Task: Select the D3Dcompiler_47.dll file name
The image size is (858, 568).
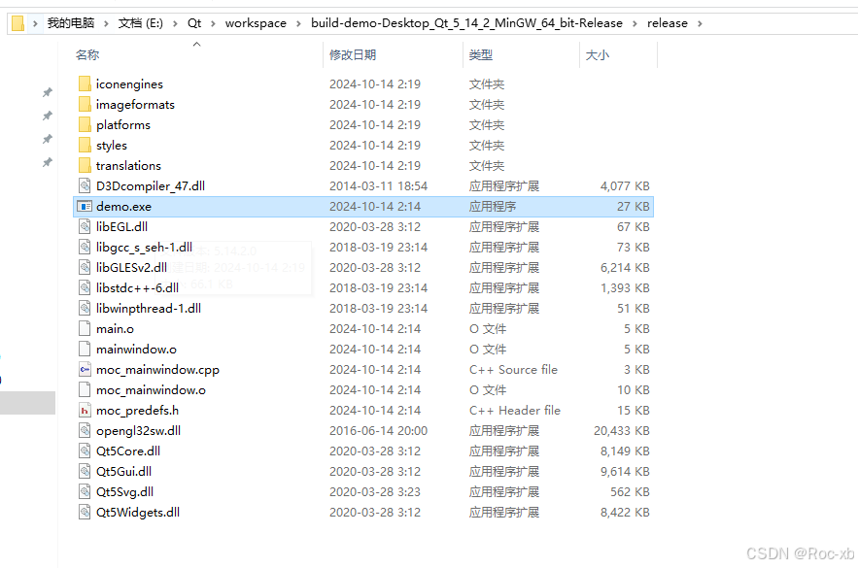Action: (151, 186)
